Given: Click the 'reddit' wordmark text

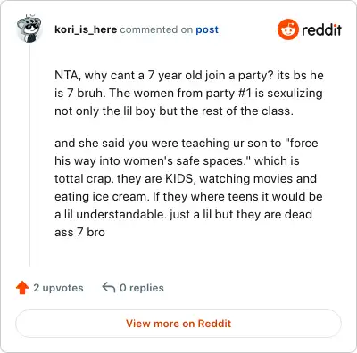Looking at the screenshot, I should click(x=321, y=30).
